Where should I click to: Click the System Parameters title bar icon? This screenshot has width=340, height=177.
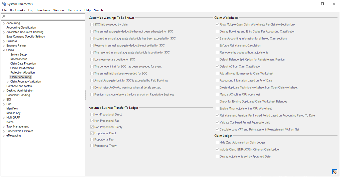(x=4, y=4)
